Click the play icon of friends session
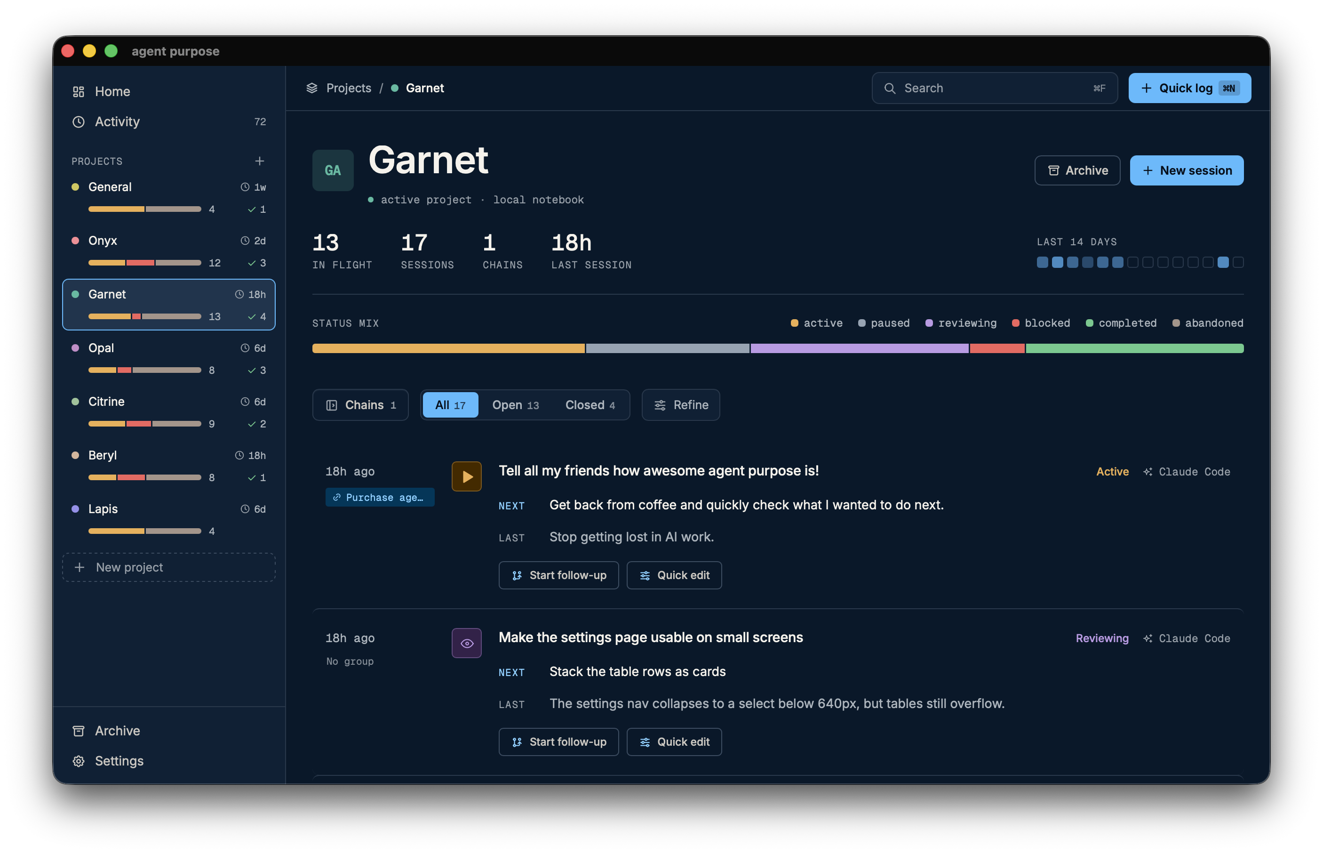This screenshot has height=854, width=1323. point(467,476)
